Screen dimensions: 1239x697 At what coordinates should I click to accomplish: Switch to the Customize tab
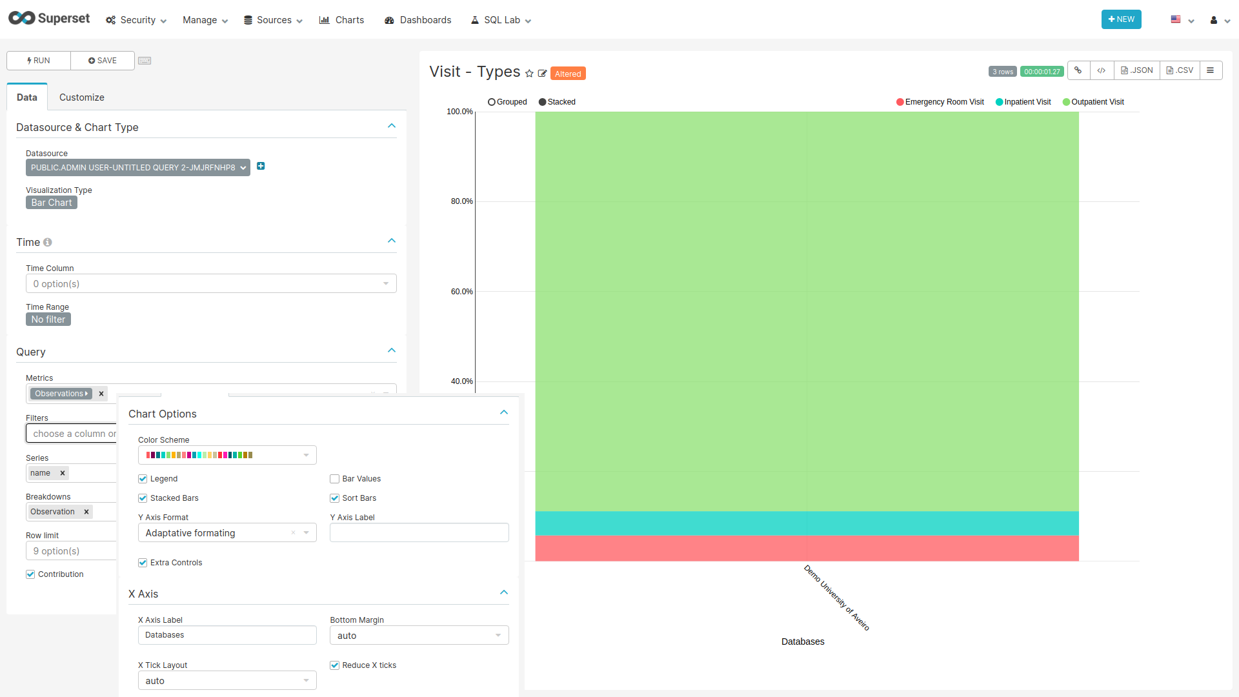[82, 97]
